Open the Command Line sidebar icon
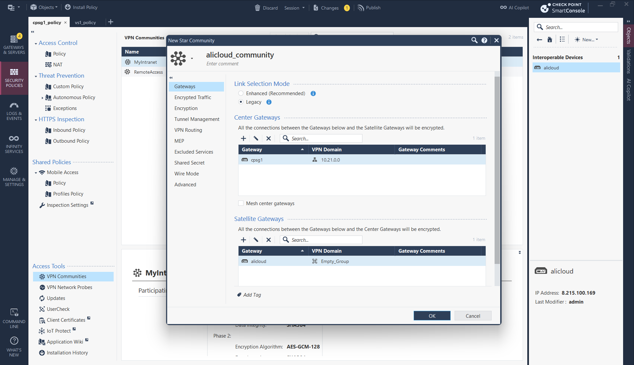Screen dimensions: 634x365 pyautogui.click(x=14, y=318)
